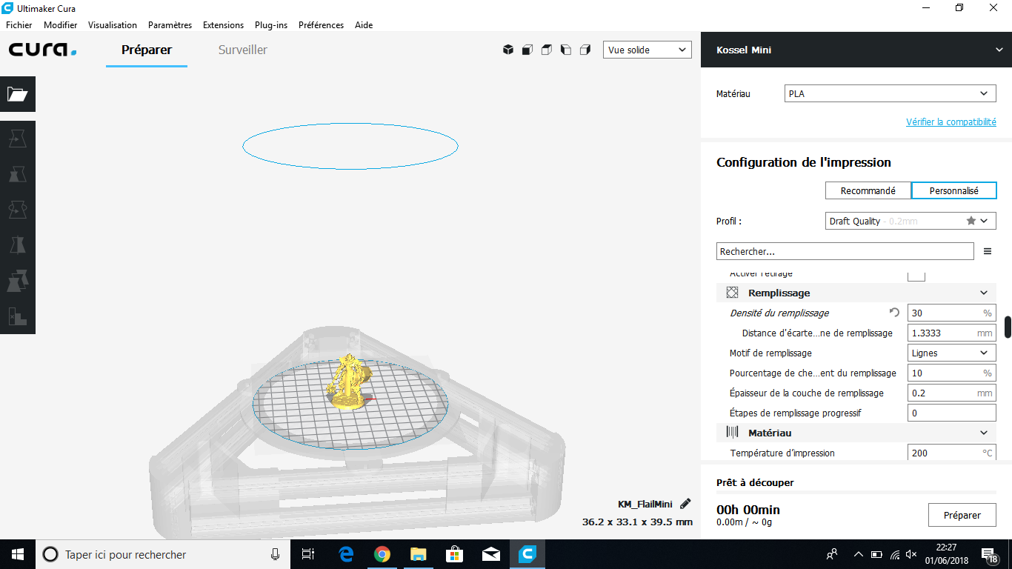This screenshot has height=569, width=1012.
Task: Click the Wi-Fi network tray icon
Action: (x=895, y=554)
